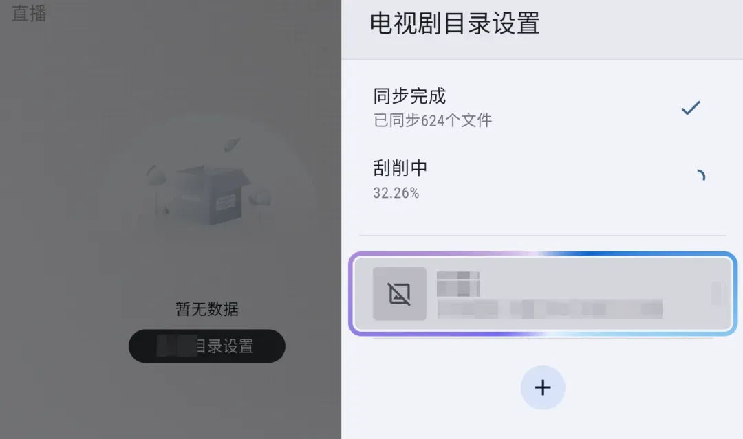Click the plus button to add a directory
Screen dimensions: 743x439
point(543,387)
